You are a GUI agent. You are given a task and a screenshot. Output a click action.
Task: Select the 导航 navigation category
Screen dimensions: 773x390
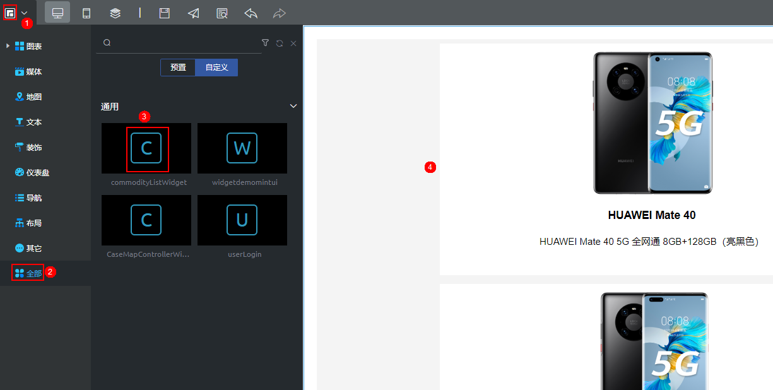[x=28, y=198]
